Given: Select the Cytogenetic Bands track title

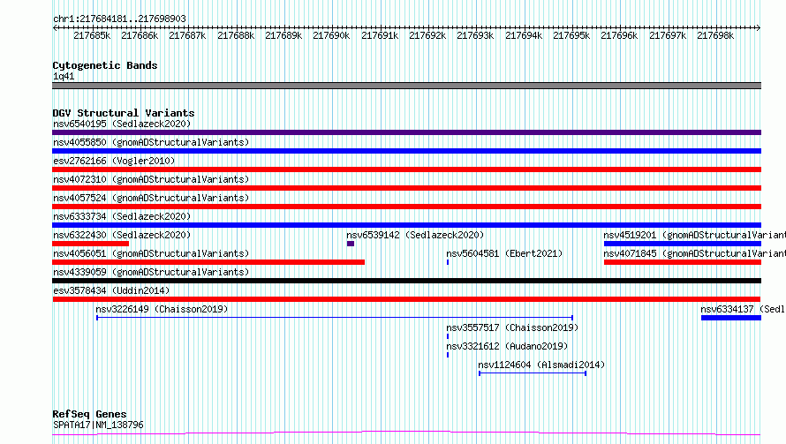Looking at the screenshot, I should [x=105, y=65].
